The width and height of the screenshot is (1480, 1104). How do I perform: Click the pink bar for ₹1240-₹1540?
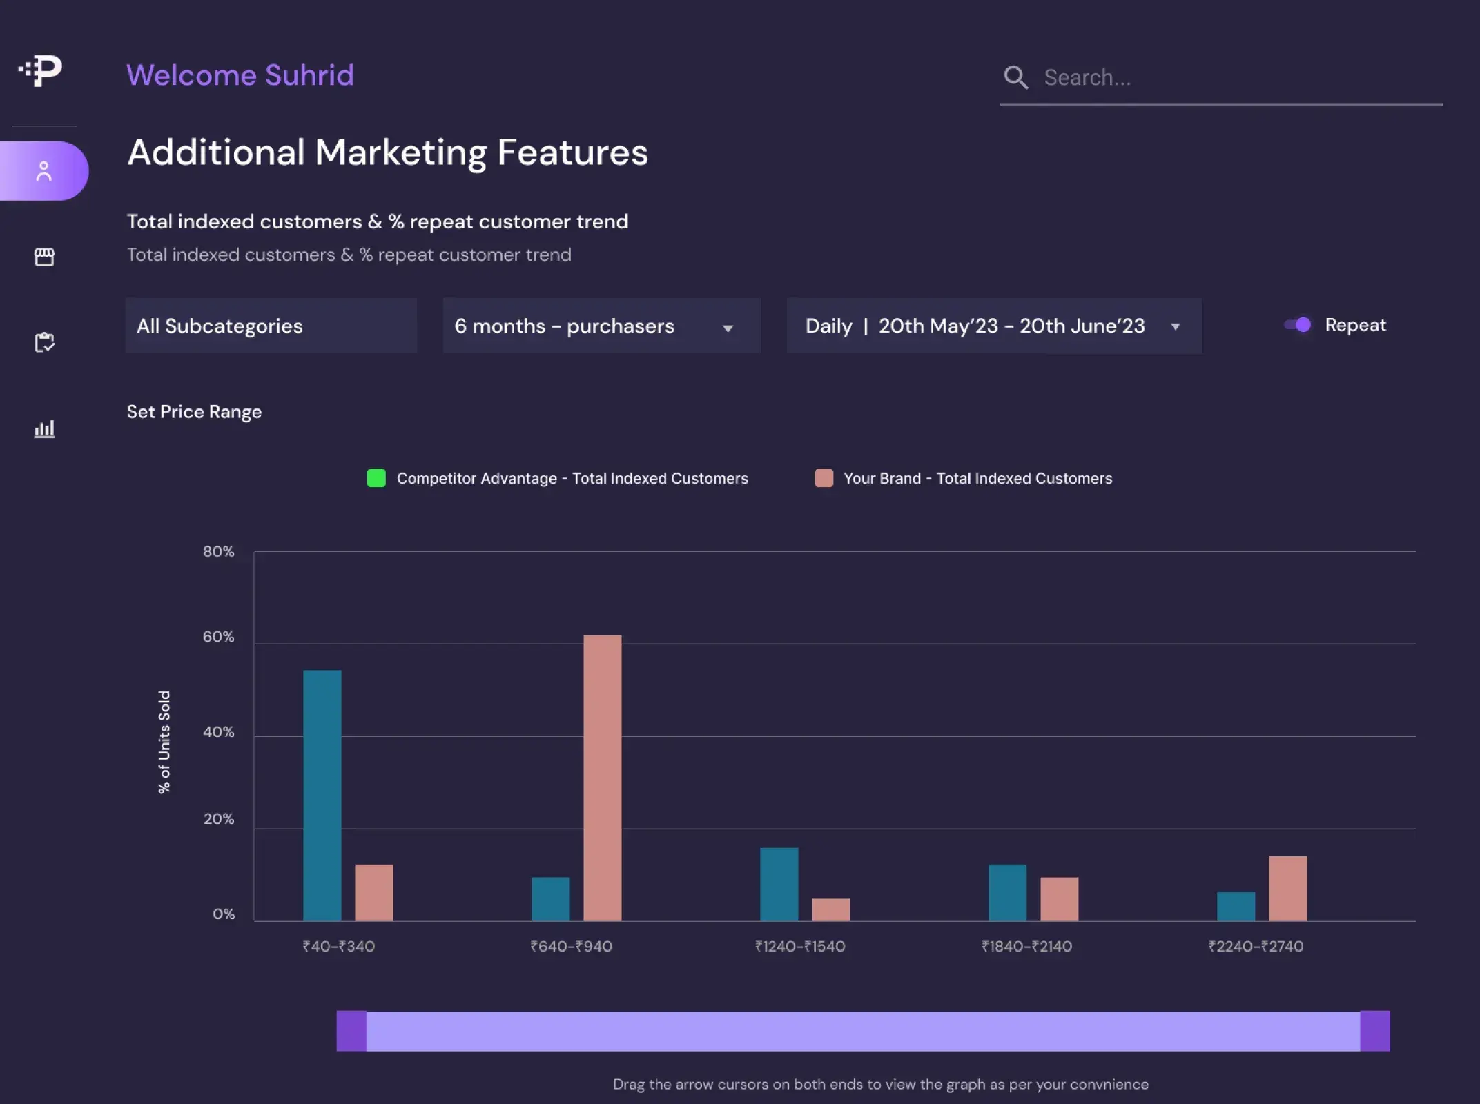tap(831, 909)
